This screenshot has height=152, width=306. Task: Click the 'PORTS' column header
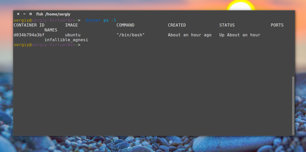click(277, 25)
